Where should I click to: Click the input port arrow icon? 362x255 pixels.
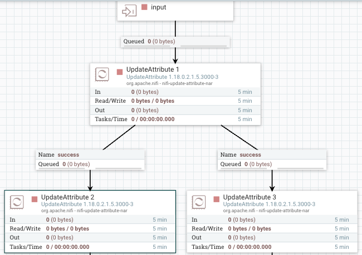pos(129,11)
